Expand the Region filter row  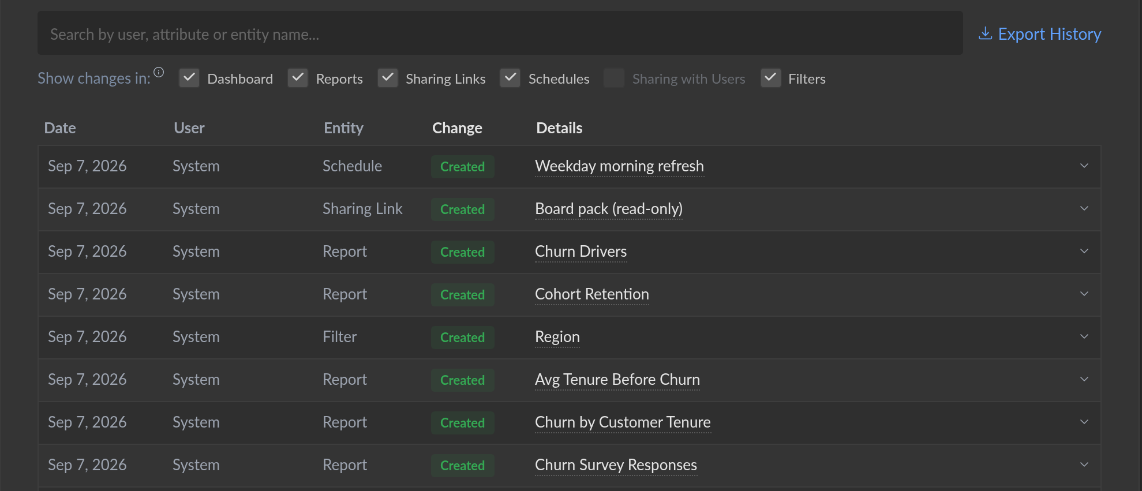click(x=1084, y=337)
